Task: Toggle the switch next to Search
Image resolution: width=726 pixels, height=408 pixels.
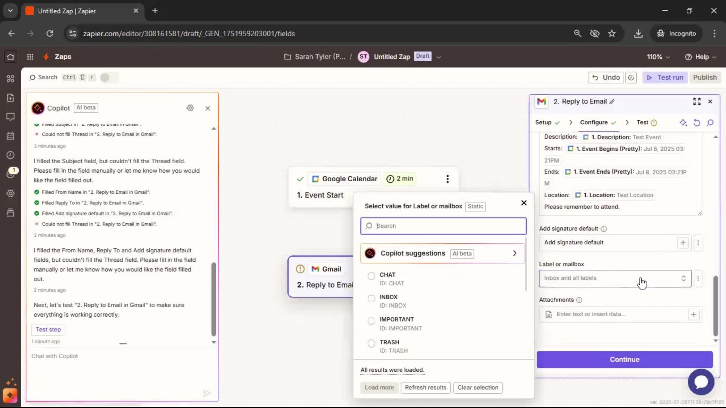Action: tap(109, 77)
